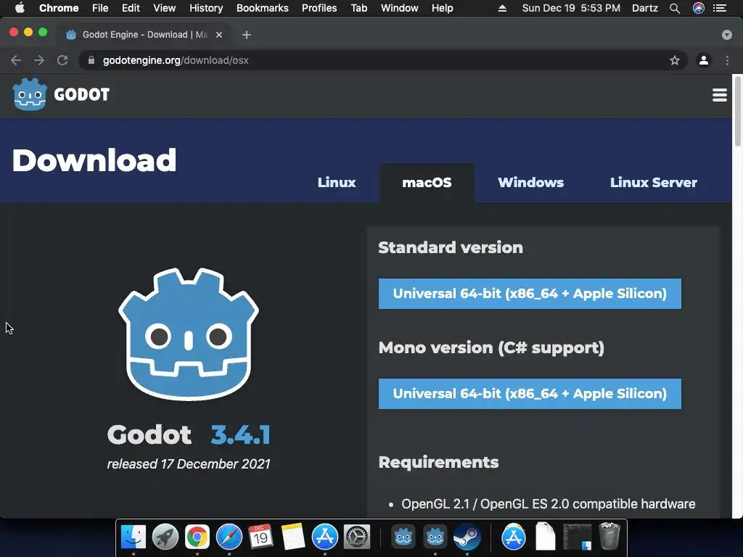The width and height of the screenshot is (743, 557).
Task: Click the Dartz user name in menu bar
Action: pos(645,8)
